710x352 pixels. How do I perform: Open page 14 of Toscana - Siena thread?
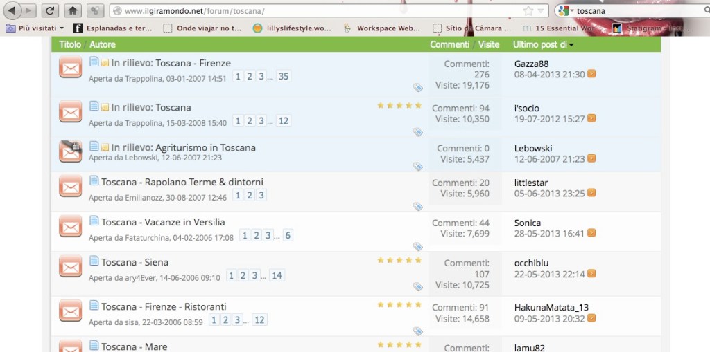click(277, 276)
